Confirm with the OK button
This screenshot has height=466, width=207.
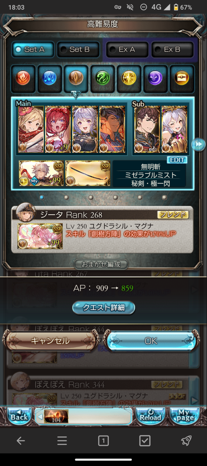[x=151, y=341]
